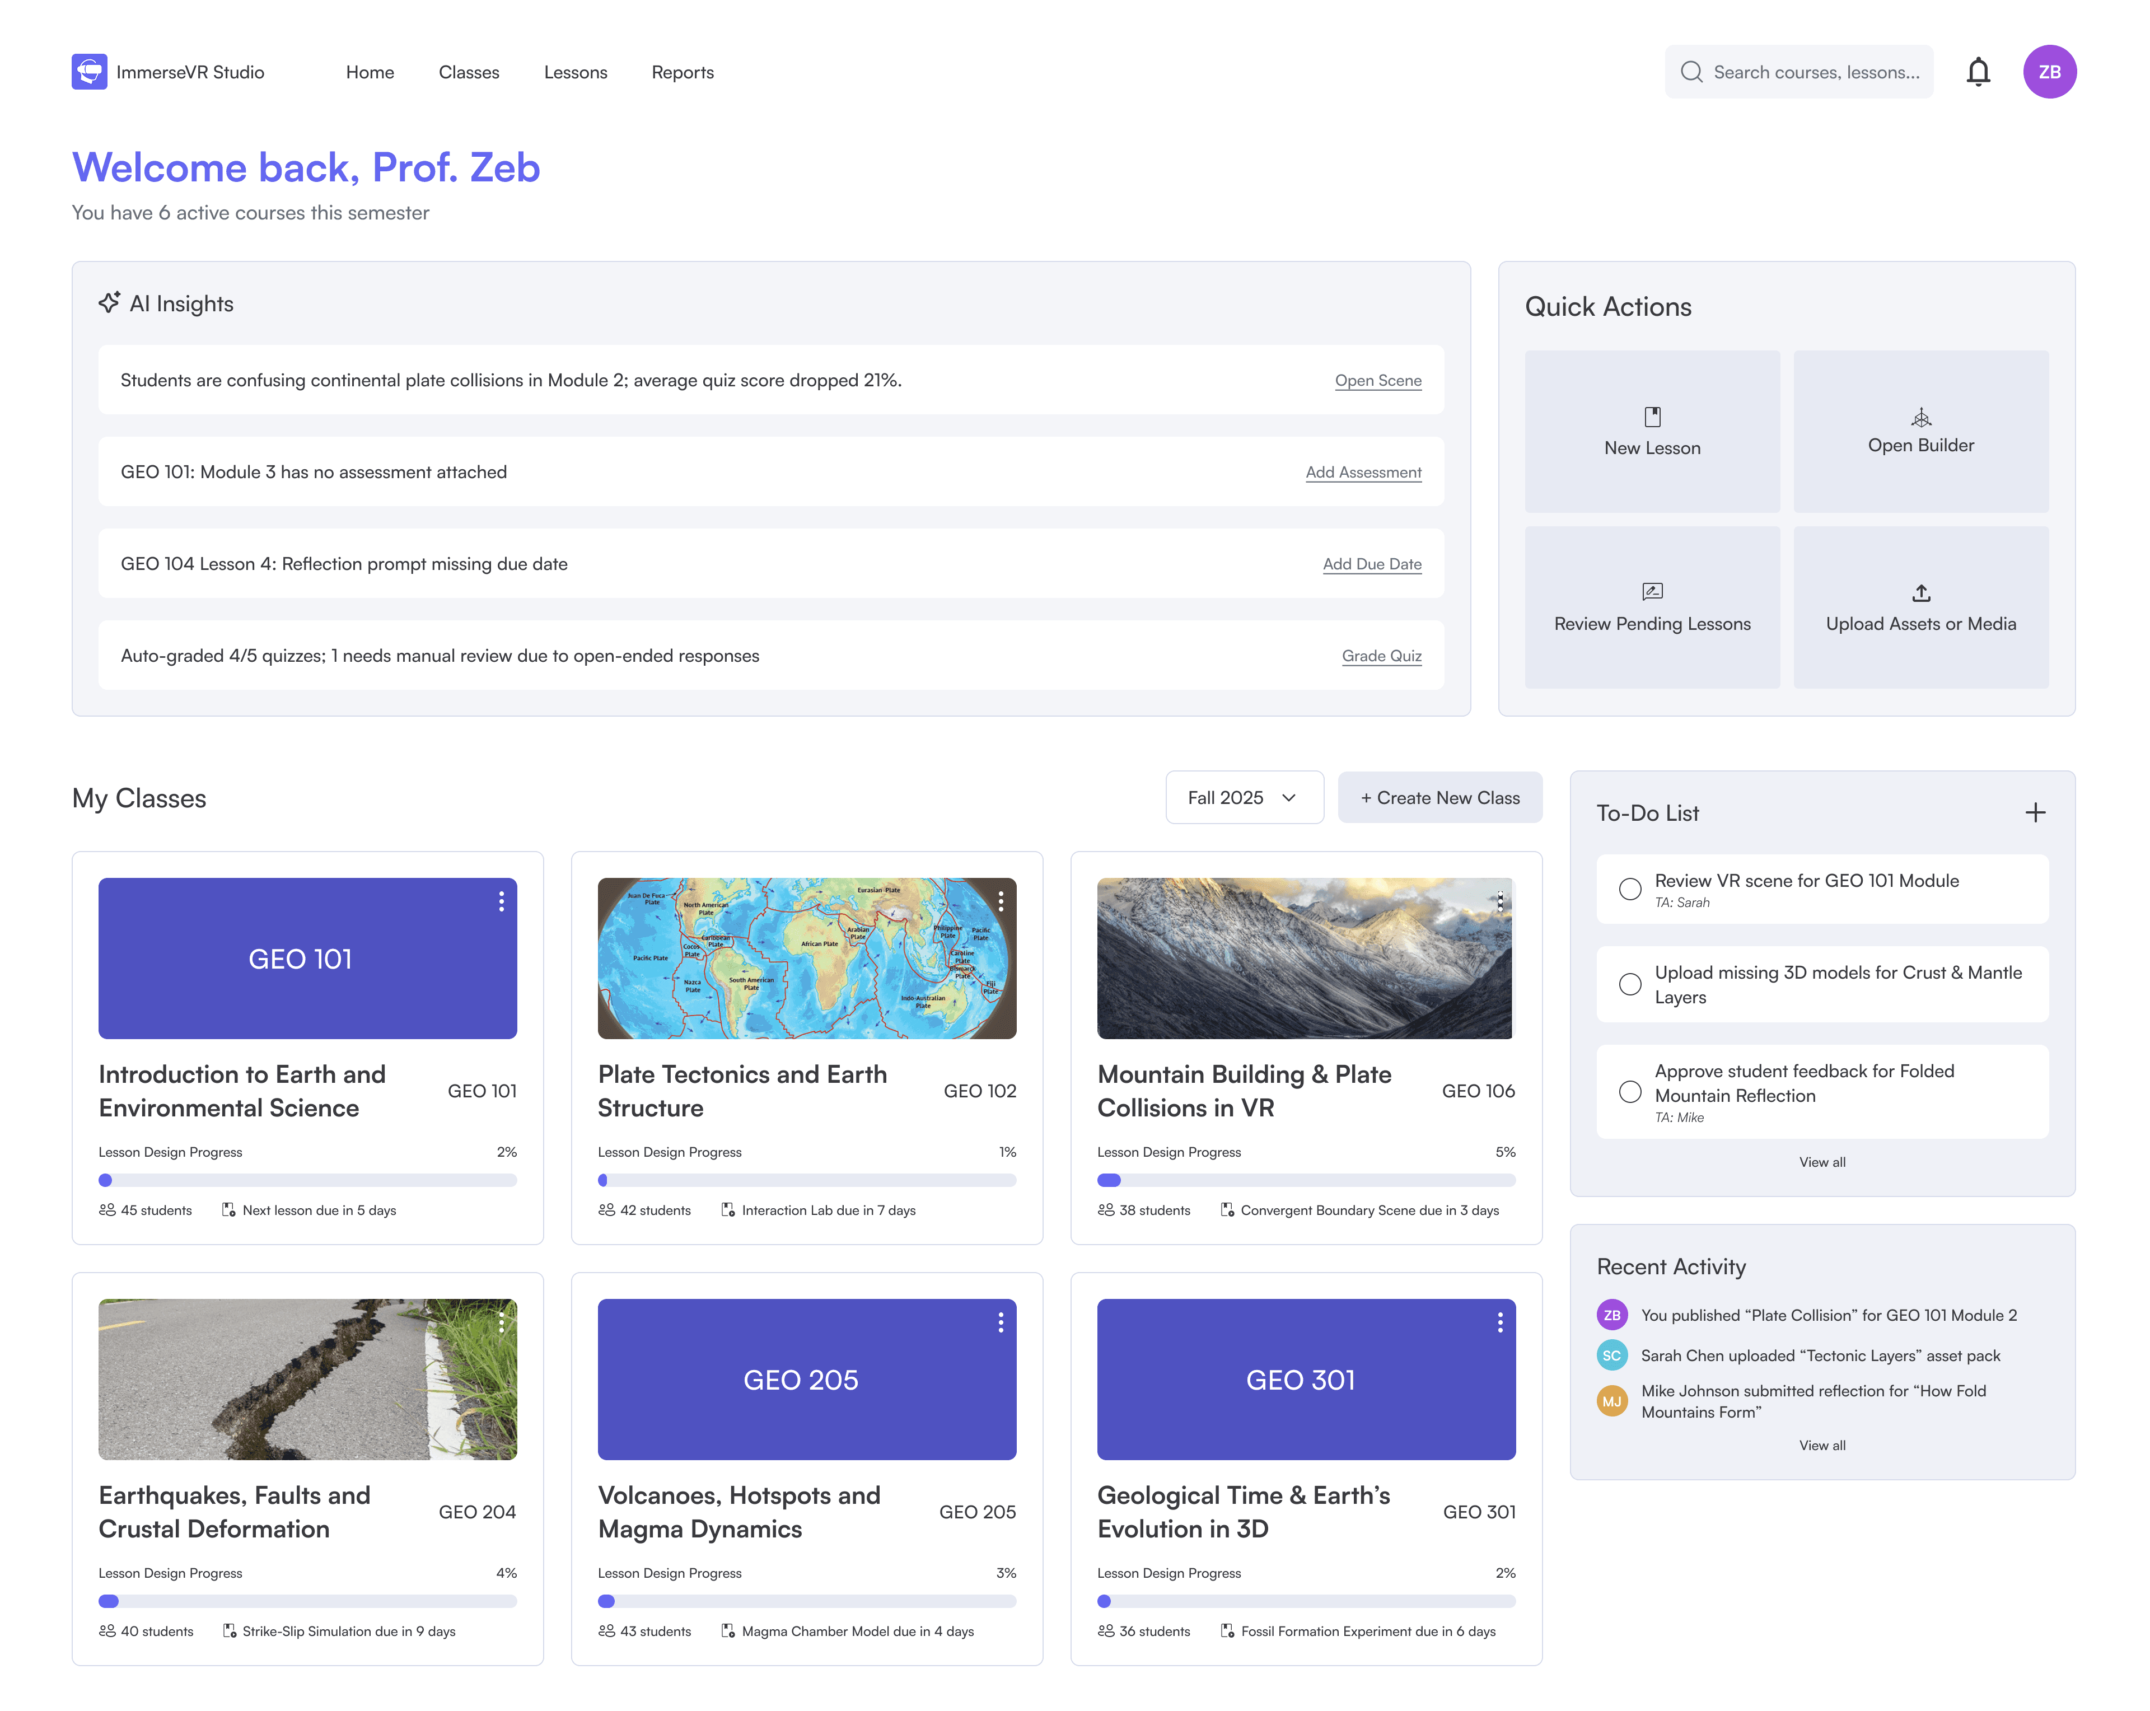Click the ImmerseVR Studio logo icon
This screenshot has height=1711, width=2150.
tap(89, 72)
